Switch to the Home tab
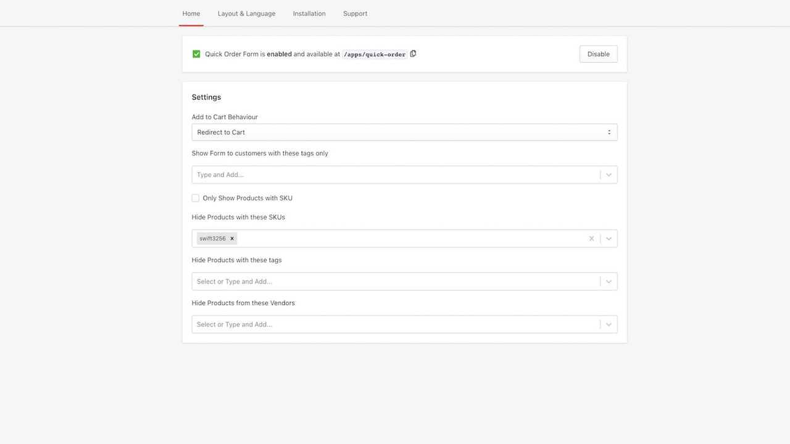Image resolution: width=790 pixels, height=444 pixels. [191, 14]
